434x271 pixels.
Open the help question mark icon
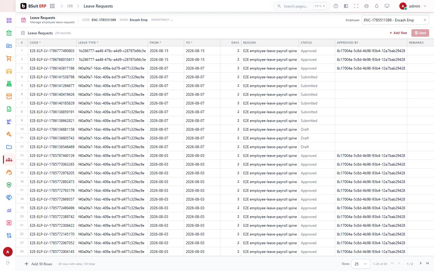tap(336, 6)
